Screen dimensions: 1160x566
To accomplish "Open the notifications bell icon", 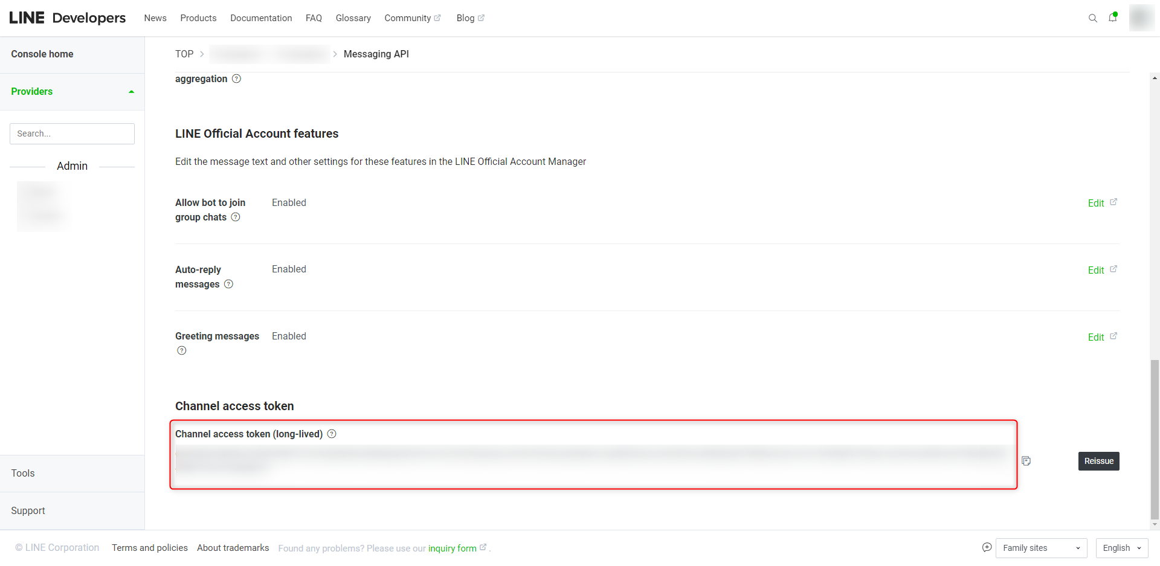I will pos(1113,17).
